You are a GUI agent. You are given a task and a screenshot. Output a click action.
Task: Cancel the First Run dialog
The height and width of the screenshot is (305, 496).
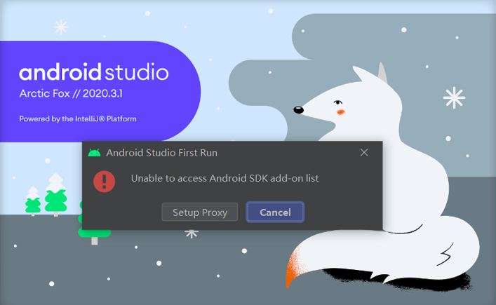click(275, 212)
